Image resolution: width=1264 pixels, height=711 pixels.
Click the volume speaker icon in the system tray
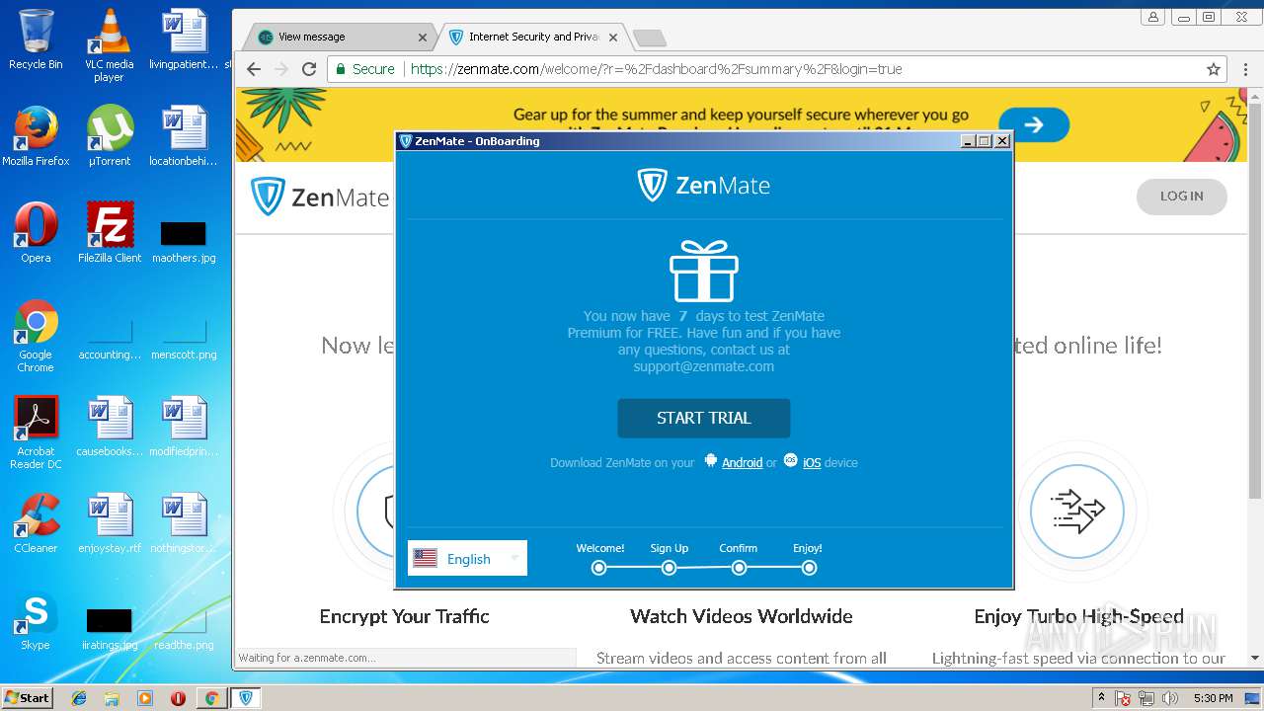(x=1170, y=698)
